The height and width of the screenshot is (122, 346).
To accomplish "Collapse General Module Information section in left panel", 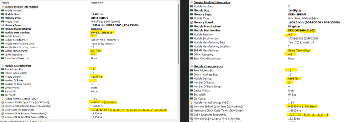I will [21, 7].
